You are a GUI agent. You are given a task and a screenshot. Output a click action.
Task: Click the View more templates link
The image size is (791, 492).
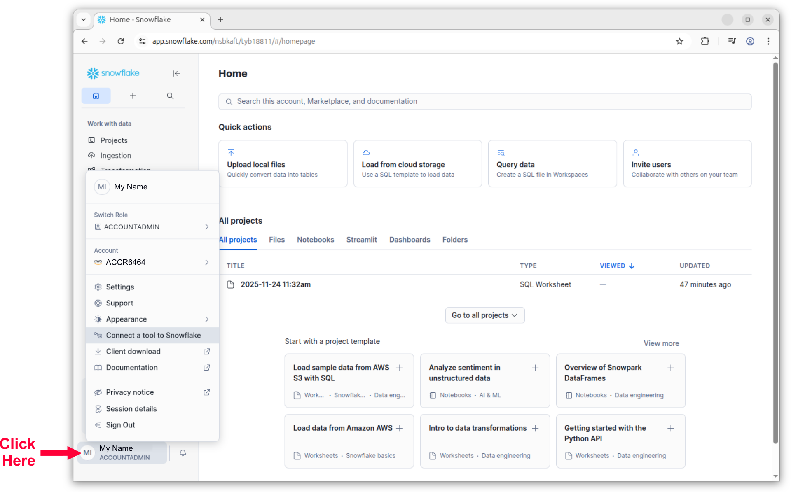tap(661, 343)
